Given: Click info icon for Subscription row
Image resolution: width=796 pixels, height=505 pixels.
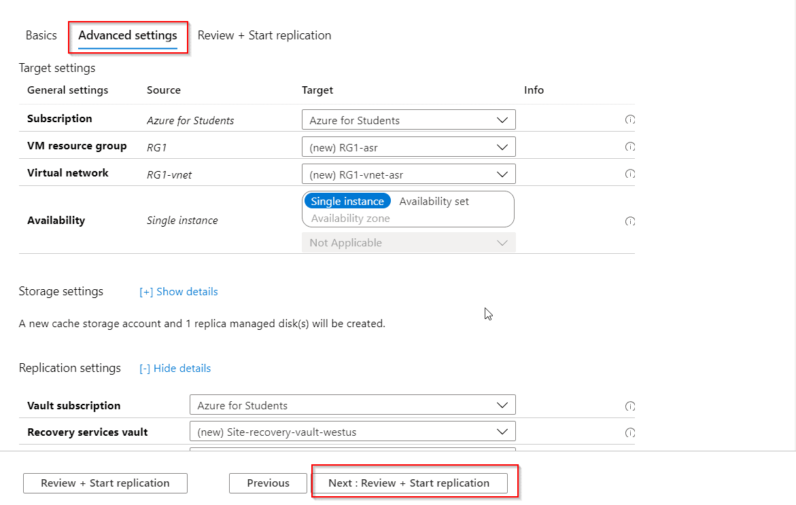Looking at the screenshot, I should tap(629, 120).
